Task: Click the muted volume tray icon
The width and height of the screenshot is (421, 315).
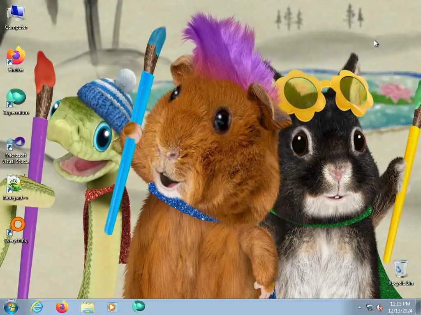Action: [379, 308]
